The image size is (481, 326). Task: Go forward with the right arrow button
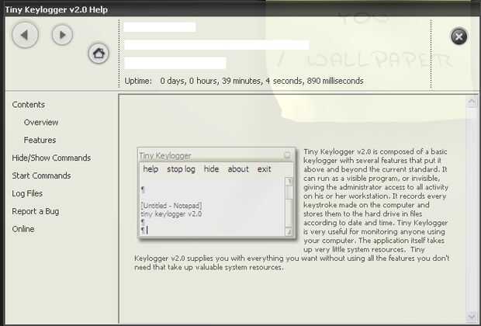click(x=62, y=35)
